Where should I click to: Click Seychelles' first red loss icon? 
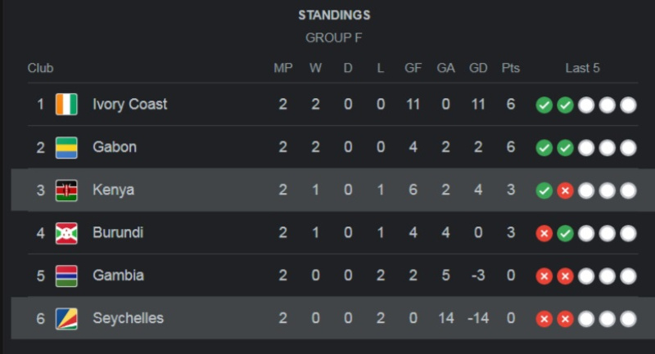[544, 319]
